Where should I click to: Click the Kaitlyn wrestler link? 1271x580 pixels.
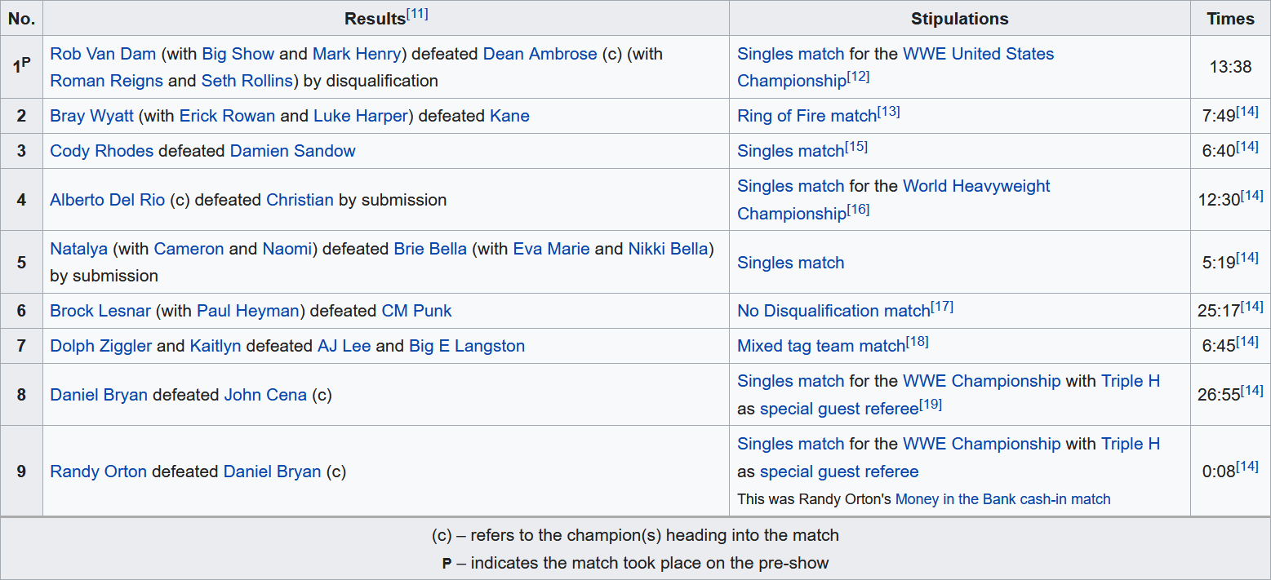coord(216,346)
